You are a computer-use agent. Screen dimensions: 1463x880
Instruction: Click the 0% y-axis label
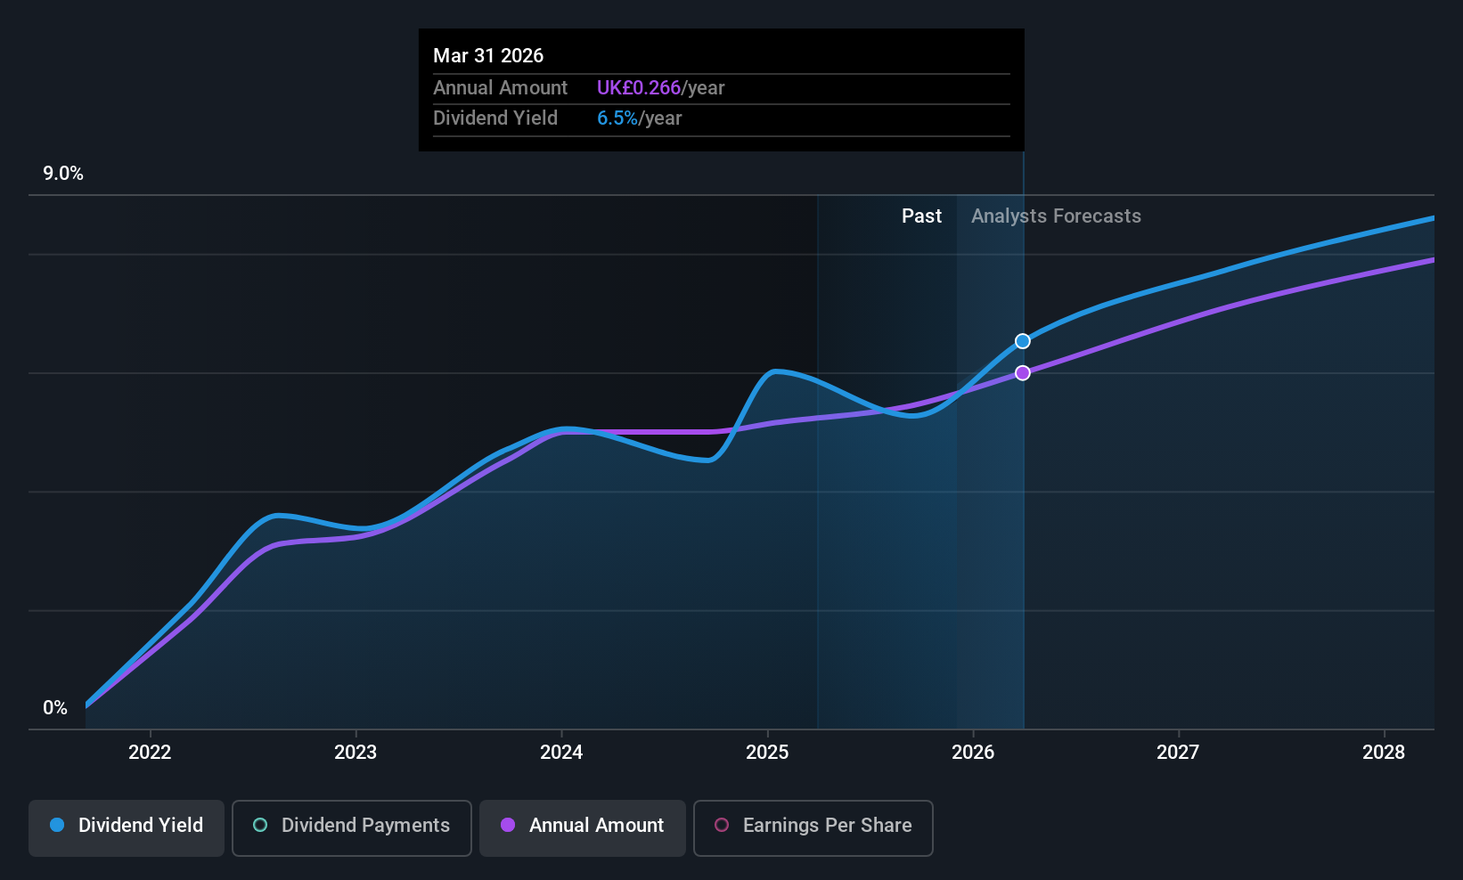coord(55,708)
